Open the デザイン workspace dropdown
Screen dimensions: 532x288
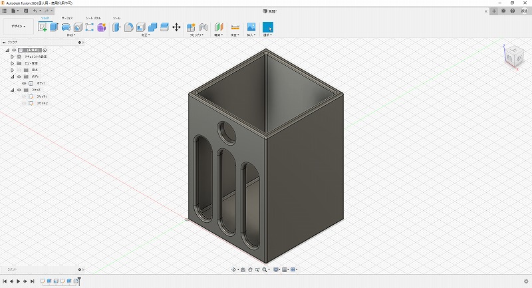18,27
